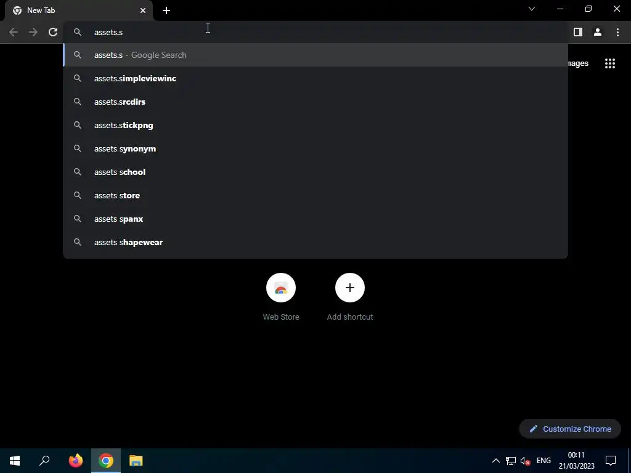Pick the assets synonym suggestion
The width and height of the screenshot is (631, 473).
tap(315, 148)
